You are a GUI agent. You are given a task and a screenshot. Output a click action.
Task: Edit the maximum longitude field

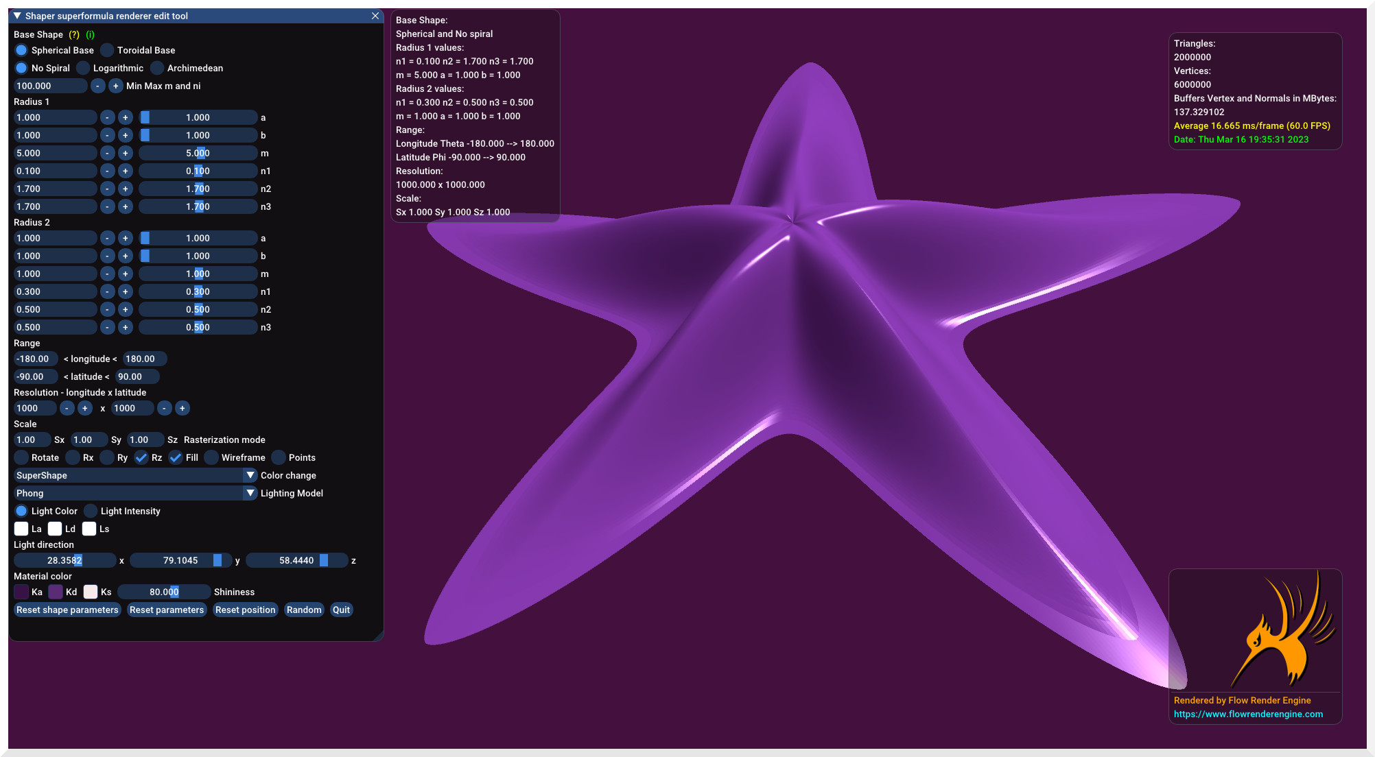(x=145, y=359)
